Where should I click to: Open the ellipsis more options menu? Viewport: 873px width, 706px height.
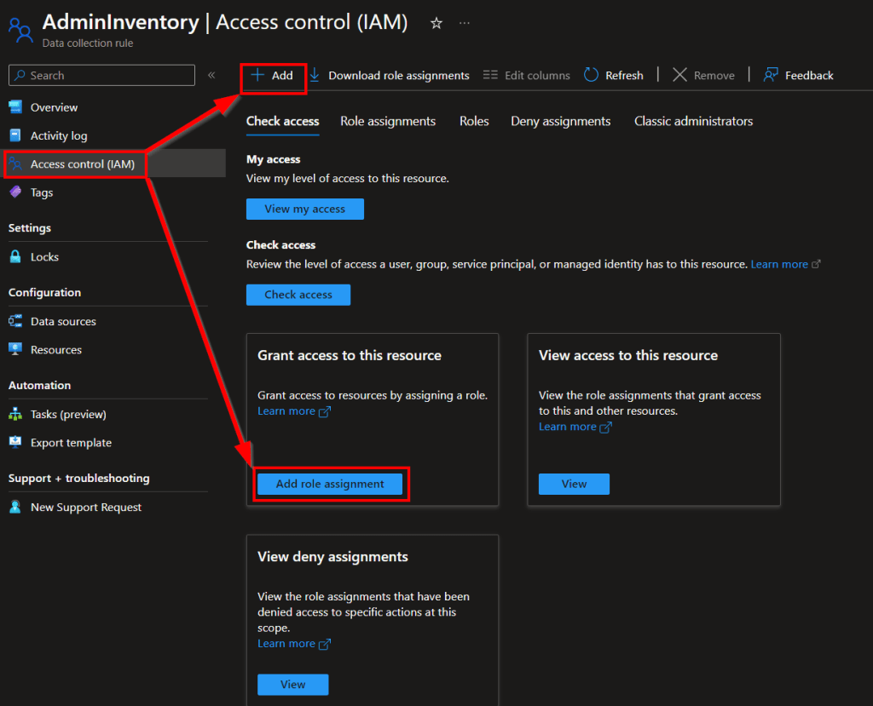coord(464,23)
